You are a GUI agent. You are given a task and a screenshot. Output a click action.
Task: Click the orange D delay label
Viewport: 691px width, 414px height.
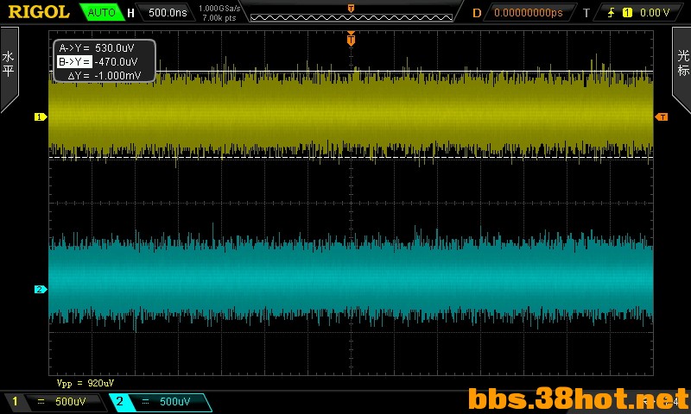click(477, 13)
